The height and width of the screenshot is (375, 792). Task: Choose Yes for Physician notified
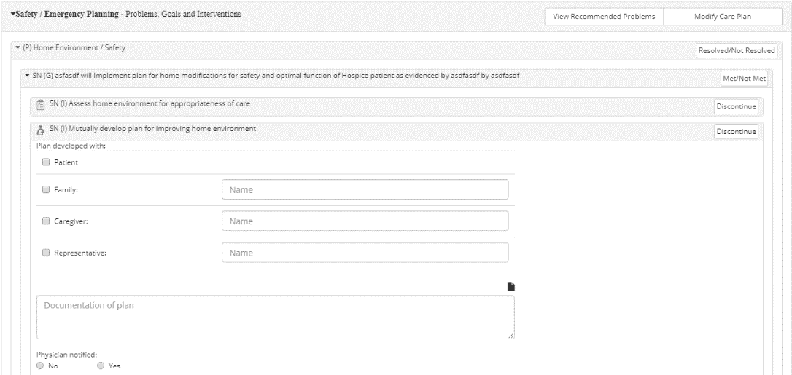(x=101, y=366)
